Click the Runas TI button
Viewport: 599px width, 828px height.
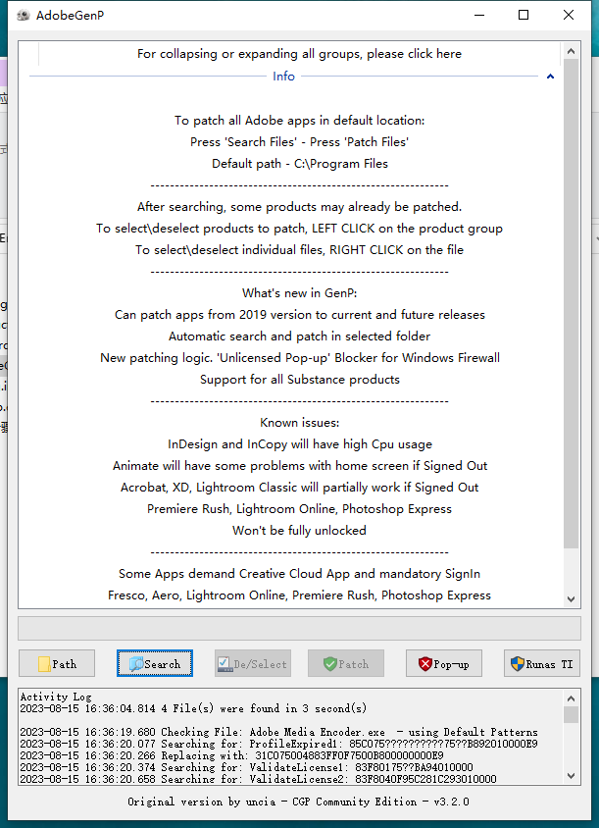(542, 663)
